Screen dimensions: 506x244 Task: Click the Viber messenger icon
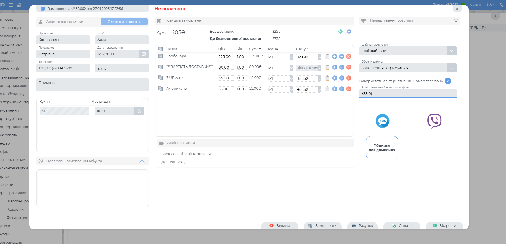434,121
